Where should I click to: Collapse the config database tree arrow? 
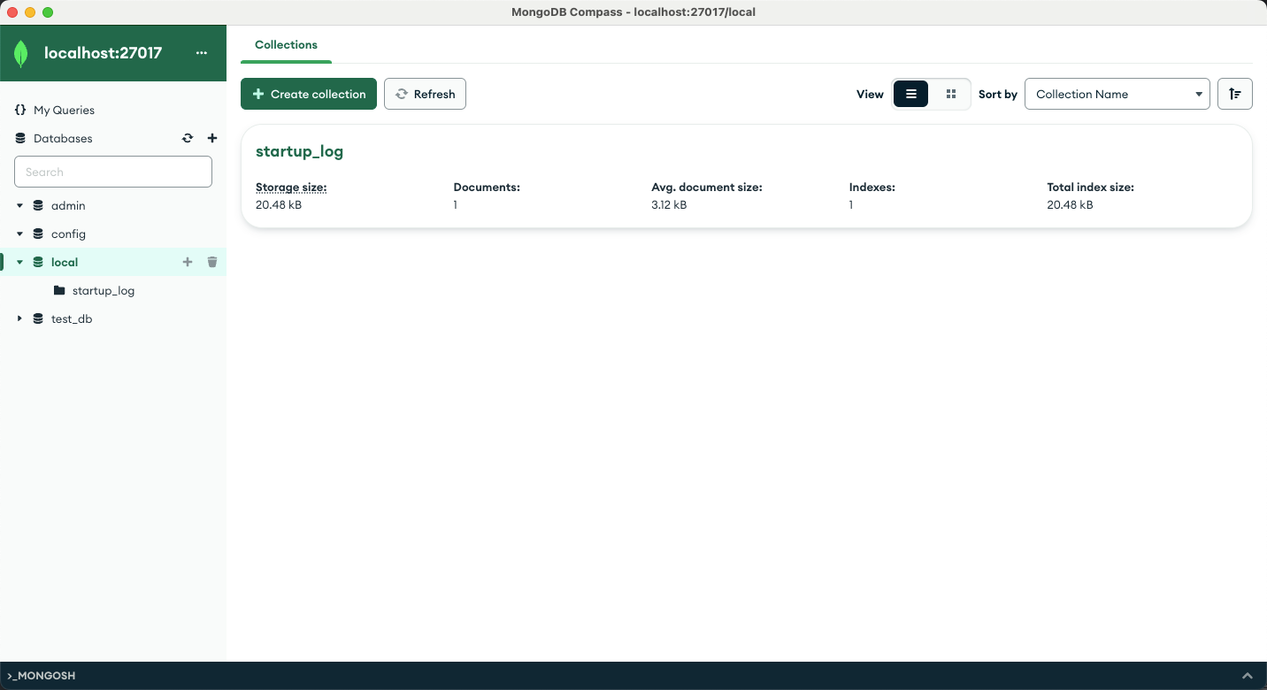[x=19, y=234]
